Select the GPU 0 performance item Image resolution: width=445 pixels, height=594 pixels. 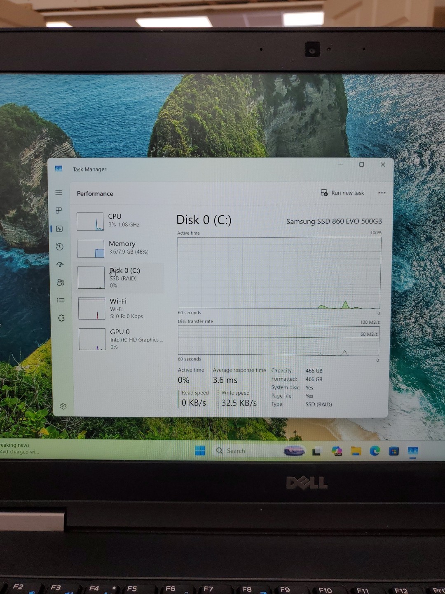point(120,339)
